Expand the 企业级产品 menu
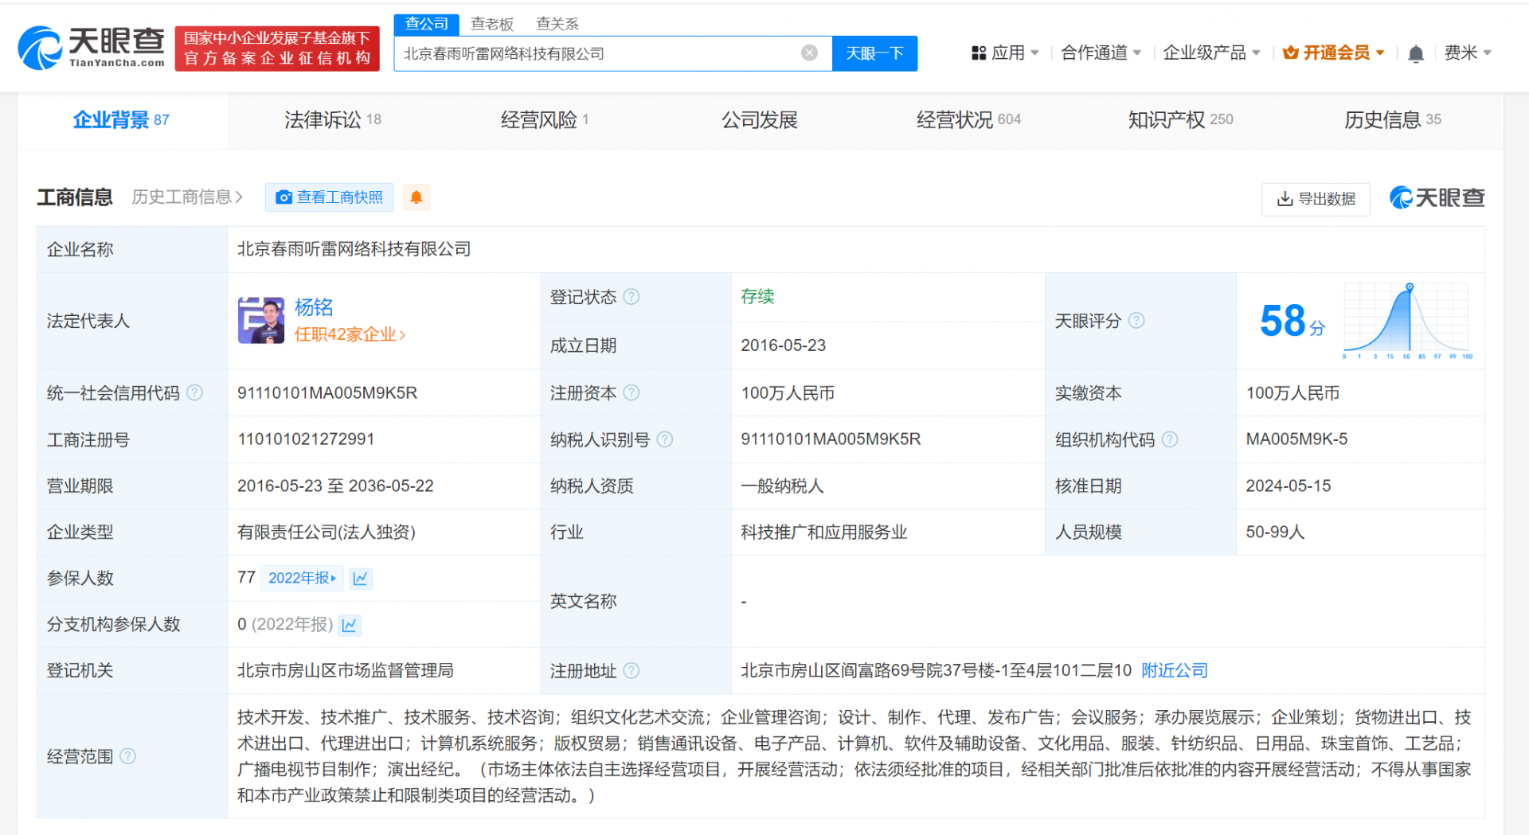This screenshot has height=835, width=1529. point(1211,53)
